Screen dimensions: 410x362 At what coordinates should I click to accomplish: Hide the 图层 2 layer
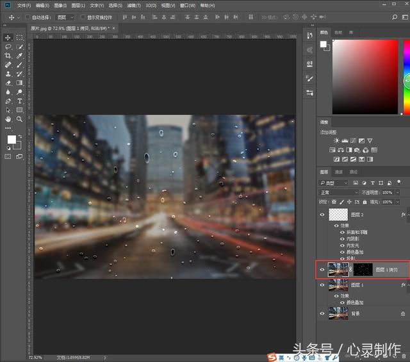[x=322, y=215]
